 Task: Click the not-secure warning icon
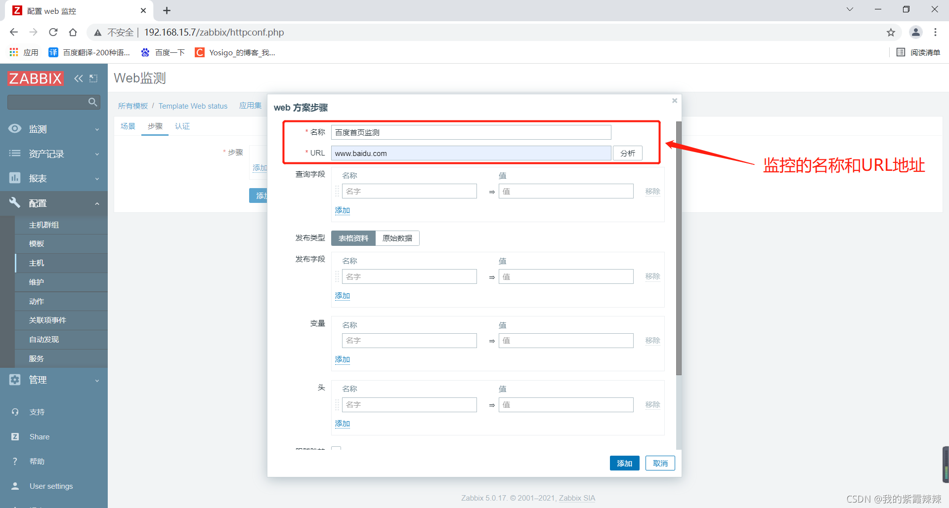(x=98, y=32)
